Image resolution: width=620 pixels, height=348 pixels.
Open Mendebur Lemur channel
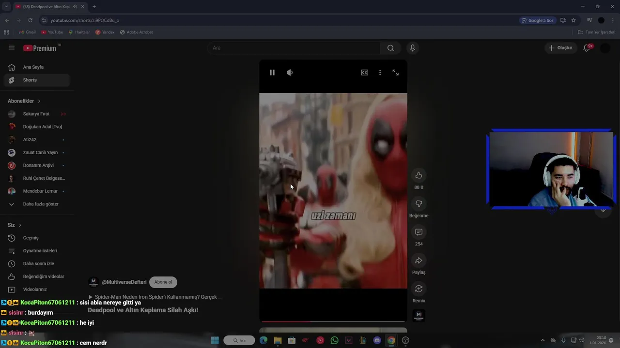(37, 191)
